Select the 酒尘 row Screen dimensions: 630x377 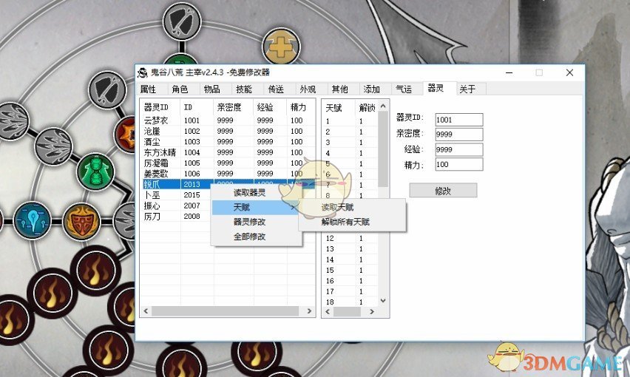point(228,142)
